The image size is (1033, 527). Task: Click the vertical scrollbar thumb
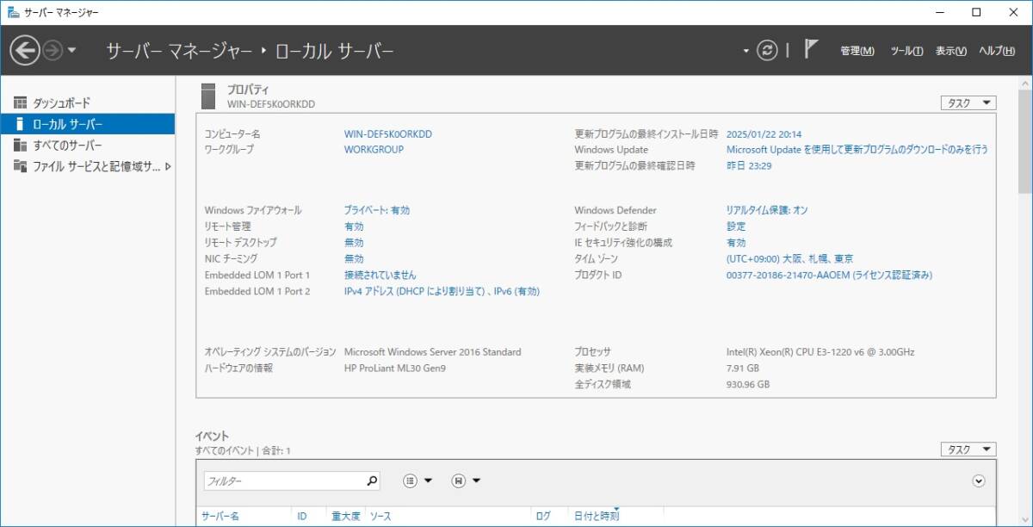coord(1024,140)
